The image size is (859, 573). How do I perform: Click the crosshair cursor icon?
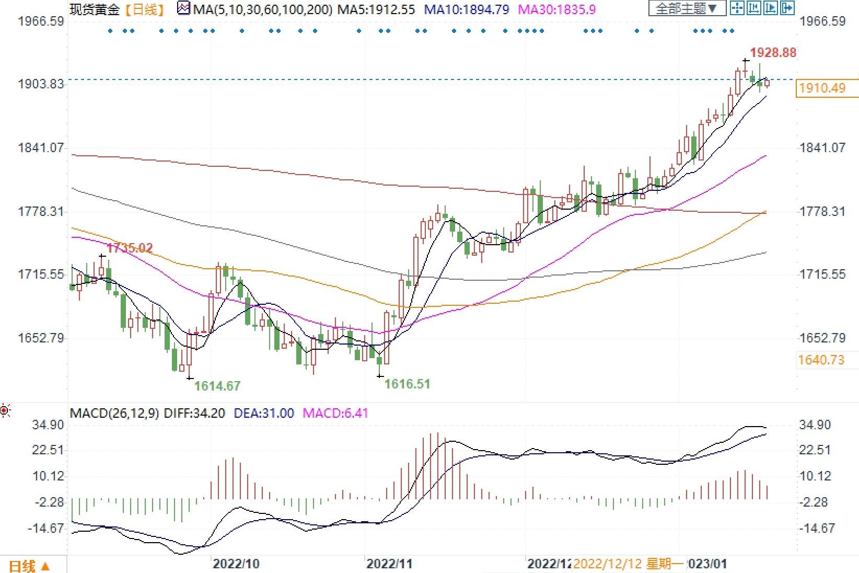[x=737, y=8]
